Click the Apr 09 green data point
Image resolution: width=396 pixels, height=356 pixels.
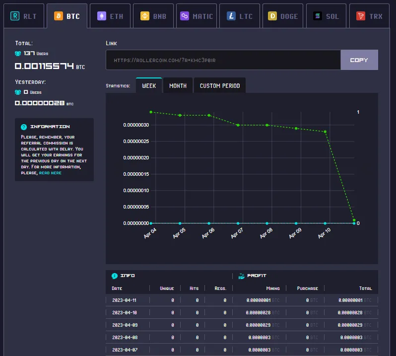tap(296, 129)
